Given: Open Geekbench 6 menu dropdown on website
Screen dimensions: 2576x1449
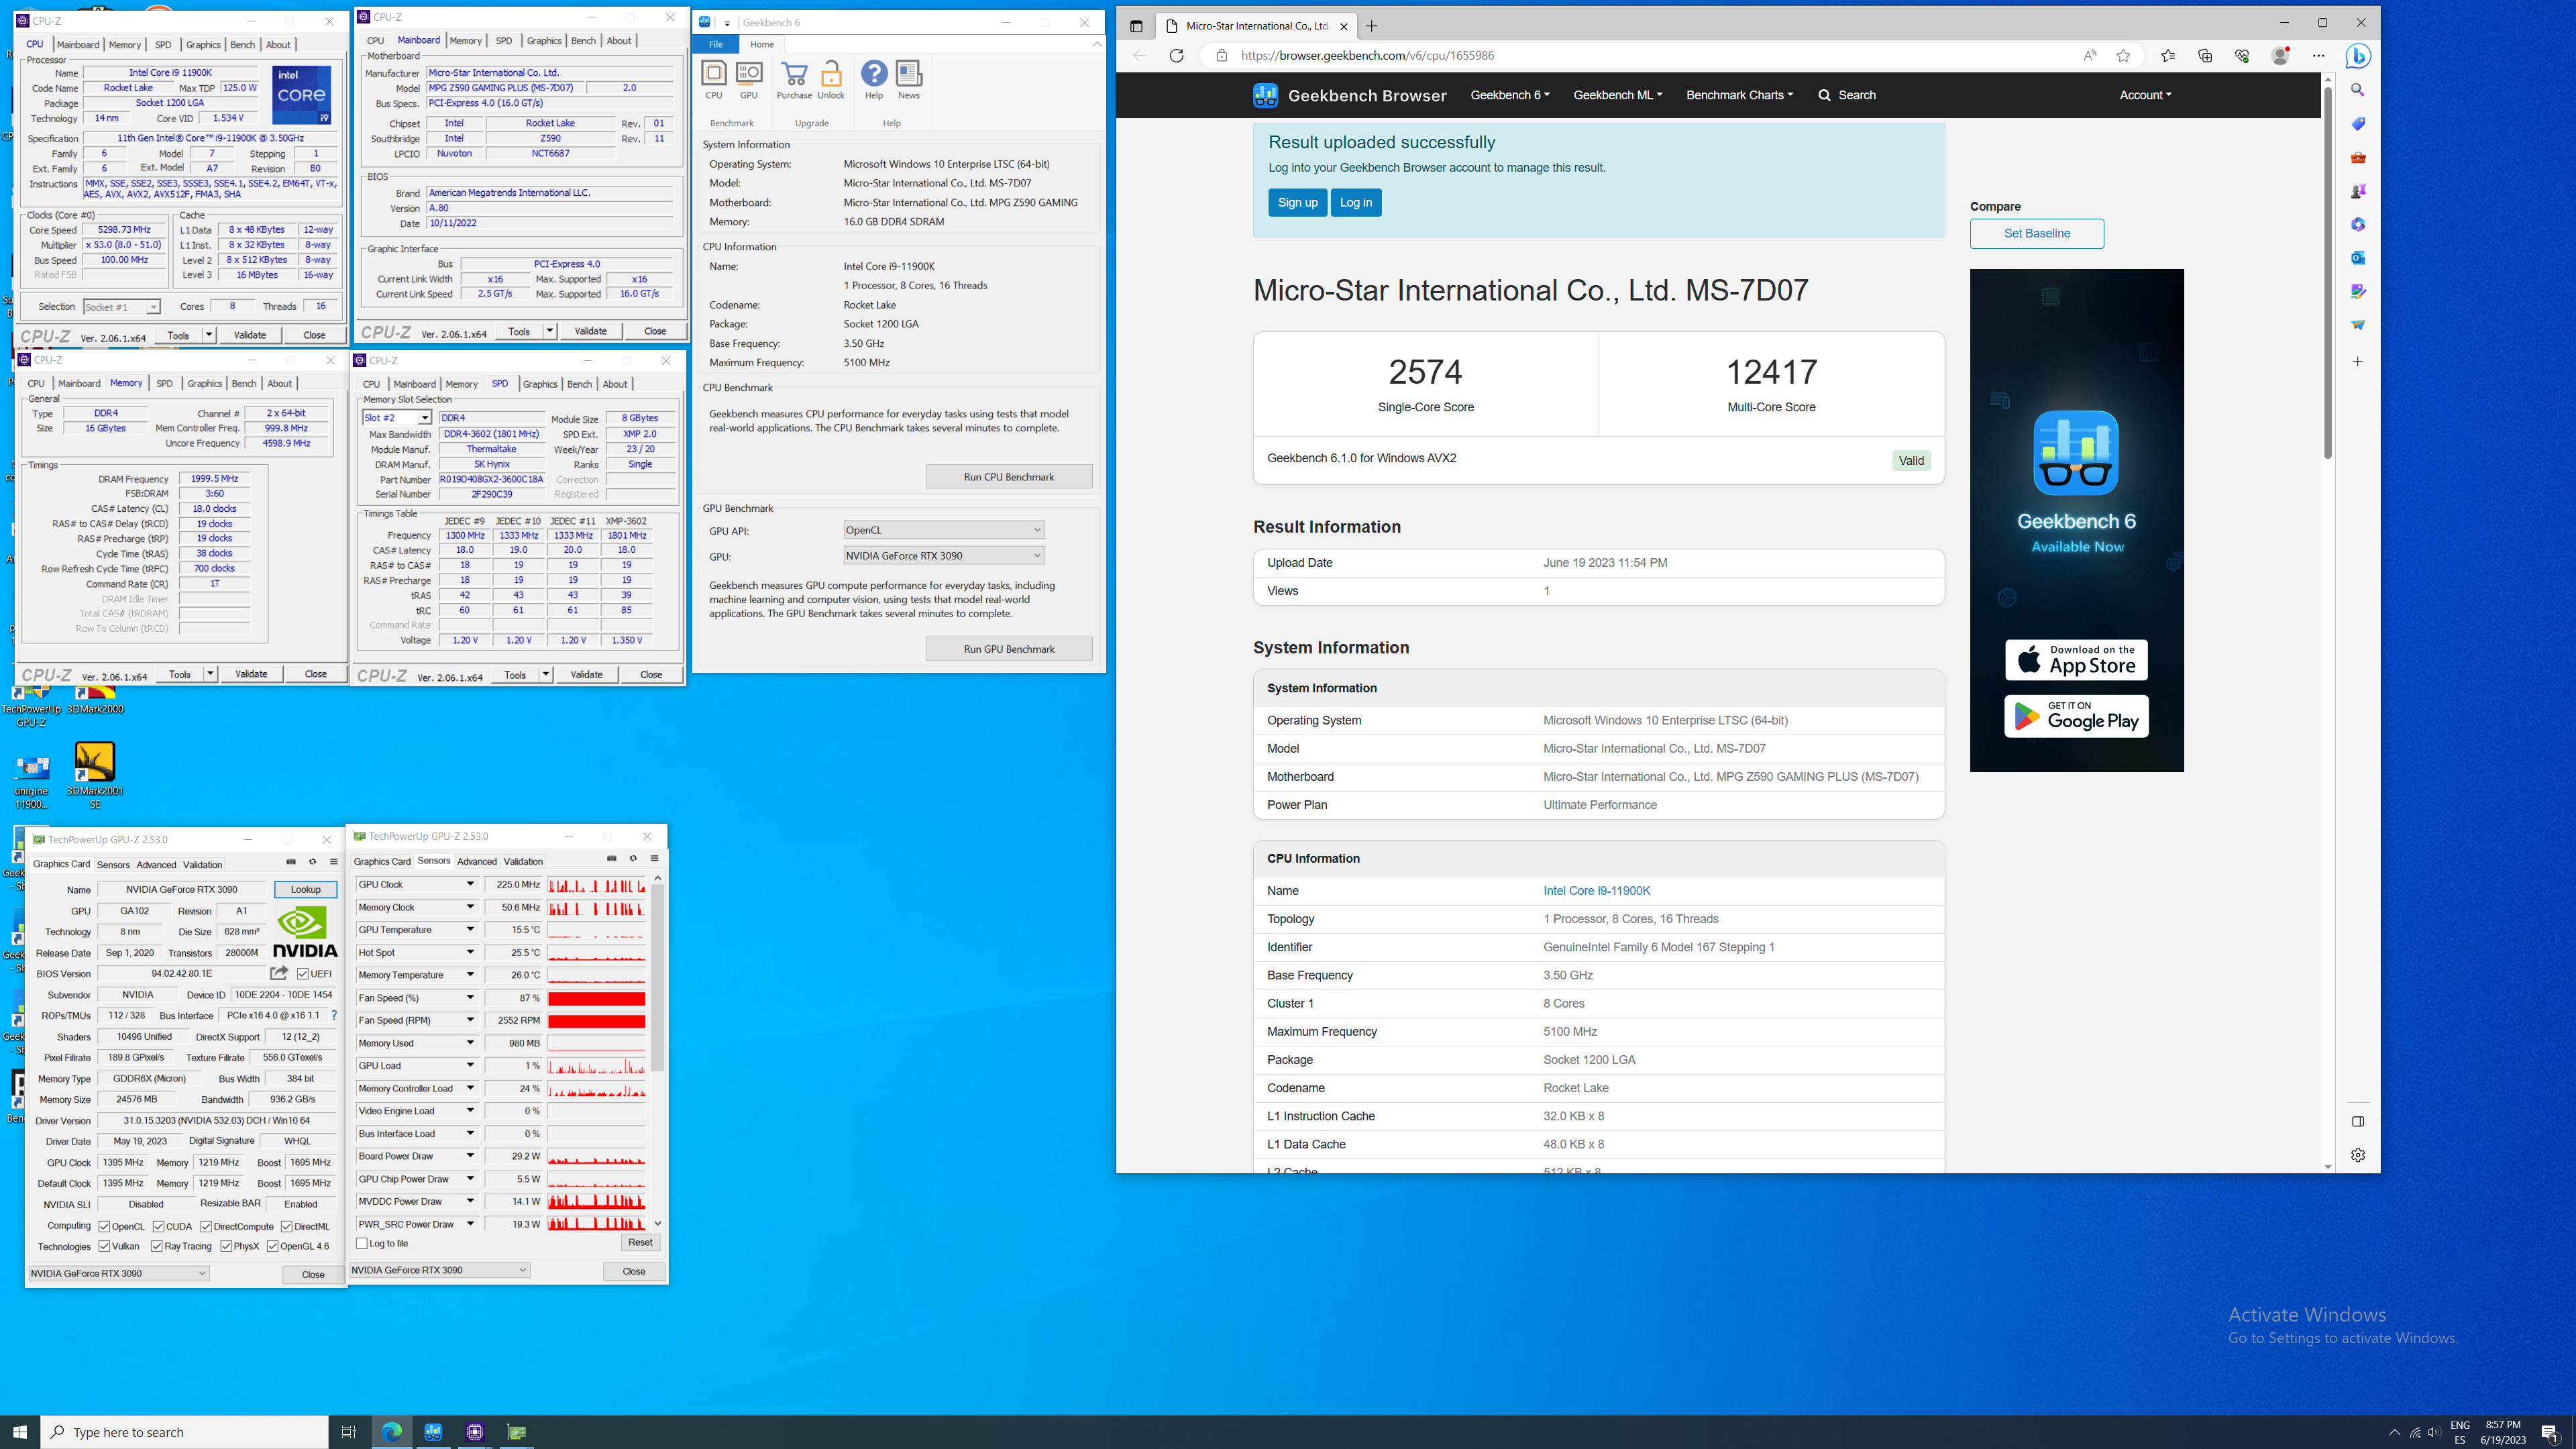Looking at the screenshot, I should pyautogui.click(x=1510, y=96).
